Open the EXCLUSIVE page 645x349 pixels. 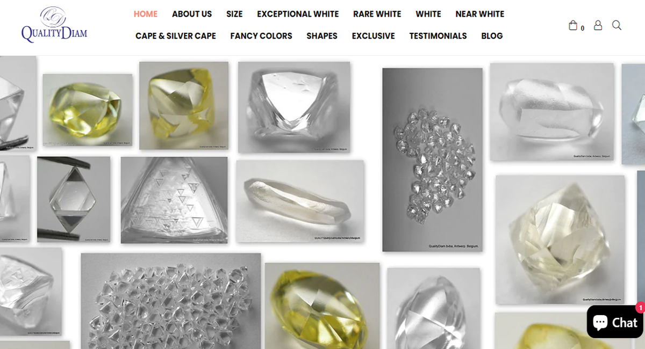pos(374,36)
